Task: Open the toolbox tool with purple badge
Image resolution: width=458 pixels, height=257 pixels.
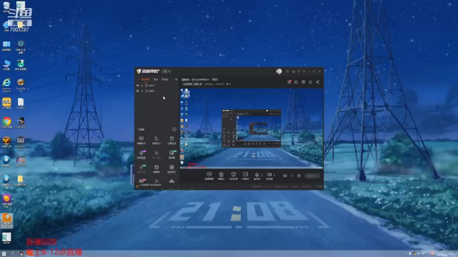Action: (141, 154)
